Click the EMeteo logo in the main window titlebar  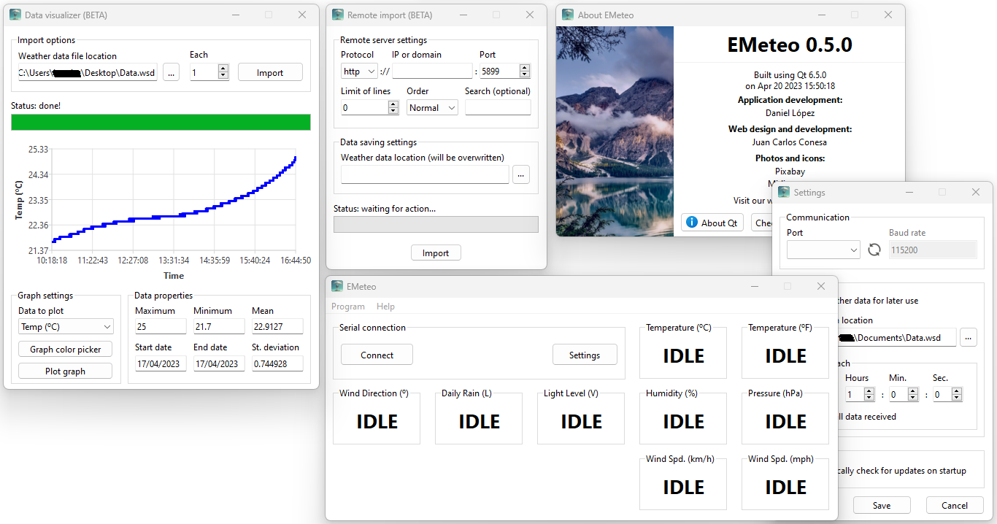[337, 286]
